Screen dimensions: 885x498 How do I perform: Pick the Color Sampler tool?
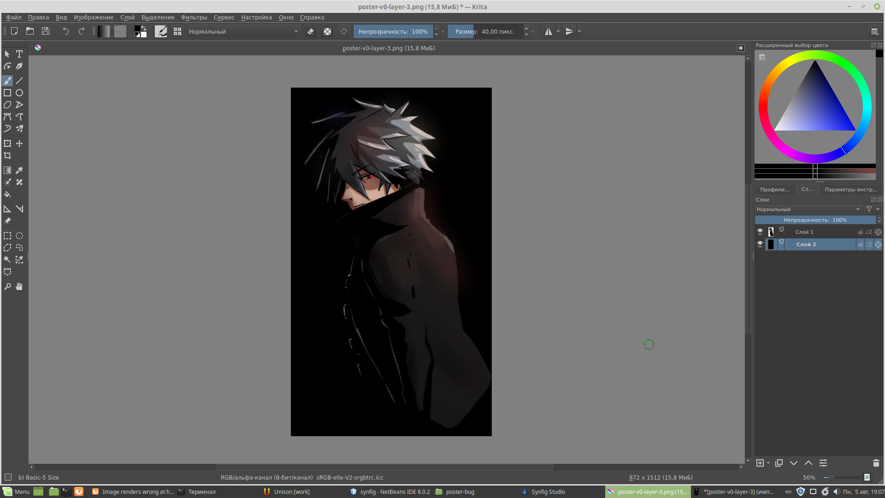click(x=19, y=170)
